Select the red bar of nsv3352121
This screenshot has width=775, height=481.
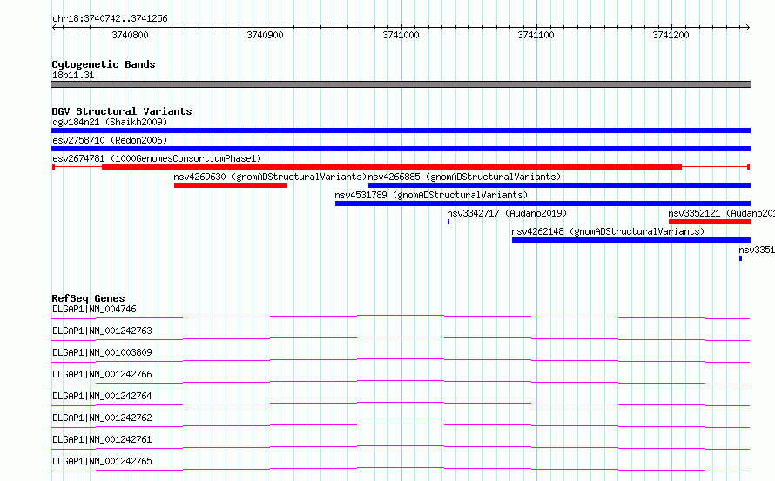coord(710,222)
